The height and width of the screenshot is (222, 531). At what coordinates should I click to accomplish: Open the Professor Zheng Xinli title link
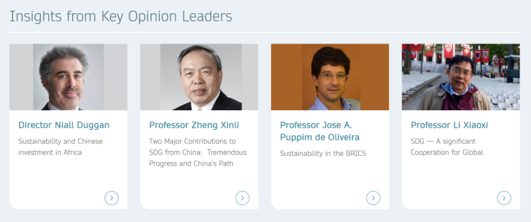click(194, 125)
